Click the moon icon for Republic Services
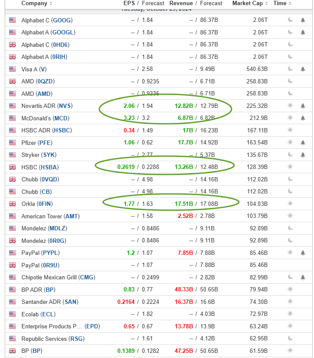The width and height of the screenshot is (314, 358). (x=290, y=338)
